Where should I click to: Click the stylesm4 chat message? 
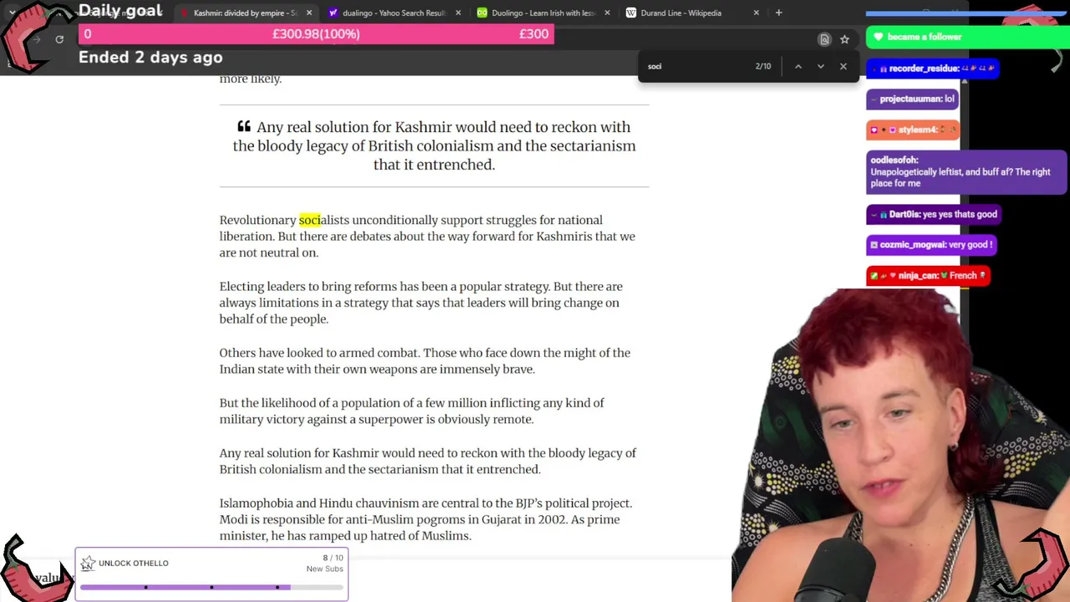[913, 130]
